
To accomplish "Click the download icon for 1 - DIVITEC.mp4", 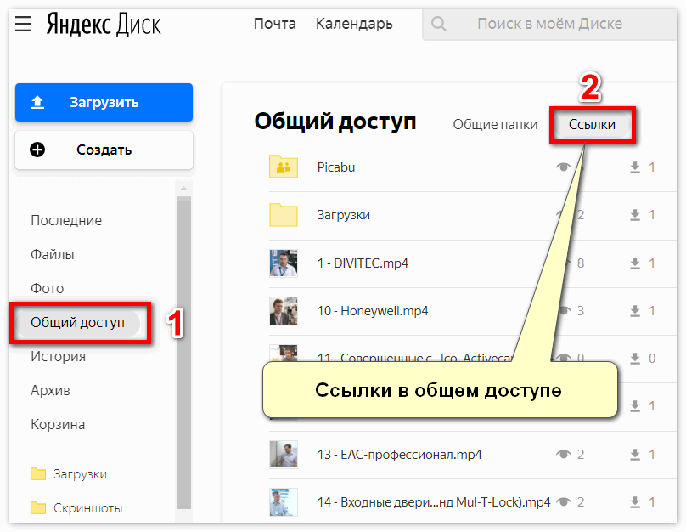I will point(635,263).
